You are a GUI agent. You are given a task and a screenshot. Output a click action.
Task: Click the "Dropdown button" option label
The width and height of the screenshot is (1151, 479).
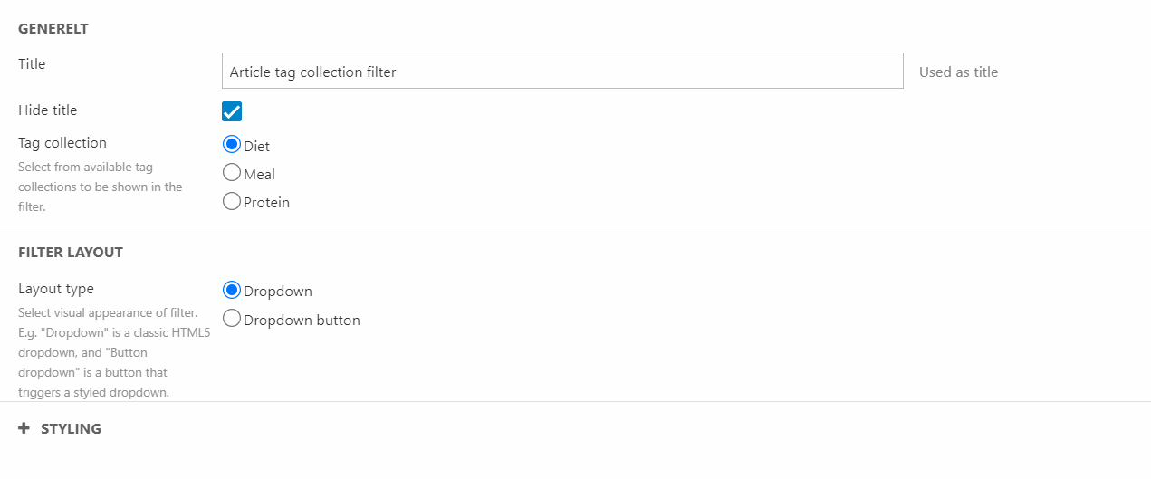[302, 321]
